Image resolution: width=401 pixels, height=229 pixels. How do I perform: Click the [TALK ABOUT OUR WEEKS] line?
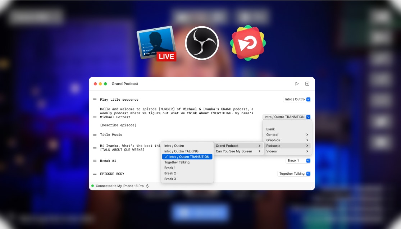pos(122,150)
